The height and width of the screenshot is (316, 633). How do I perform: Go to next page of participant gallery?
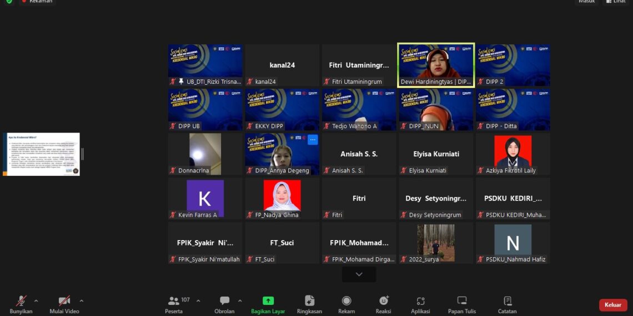coord(359,274)
